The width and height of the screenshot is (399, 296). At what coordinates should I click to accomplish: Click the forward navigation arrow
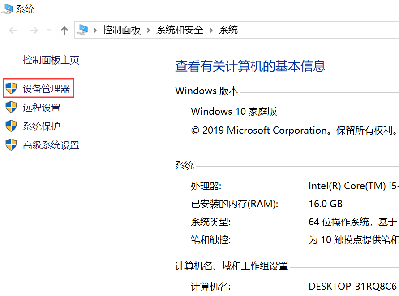pyautogui.click(x=33, y=30)
